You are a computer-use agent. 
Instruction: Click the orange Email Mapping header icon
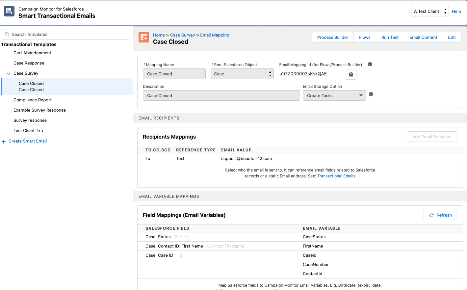point(144,38)
